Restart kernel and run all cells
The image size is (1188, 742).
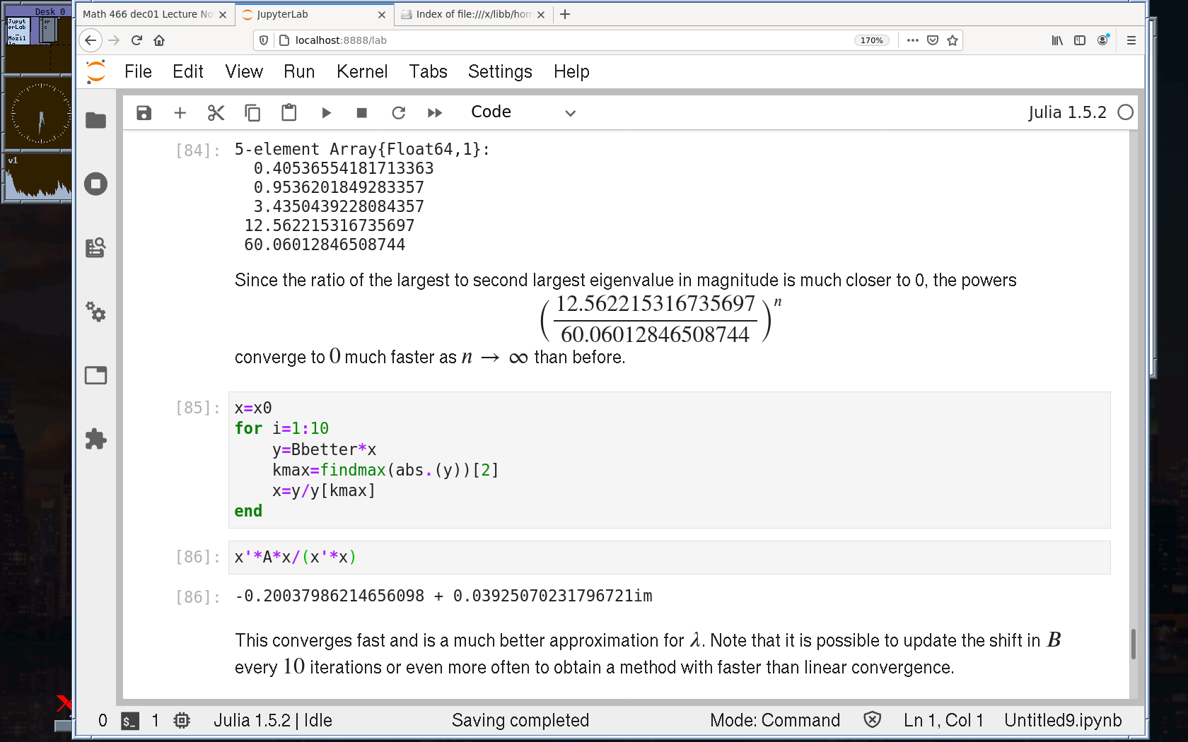[x=435, y=113]
